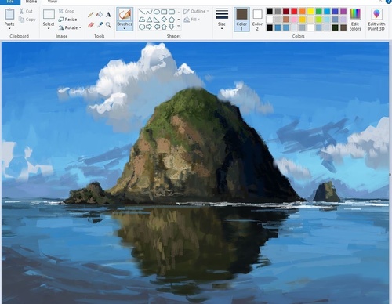Click Edit with Paint 3D

point(376,20)
